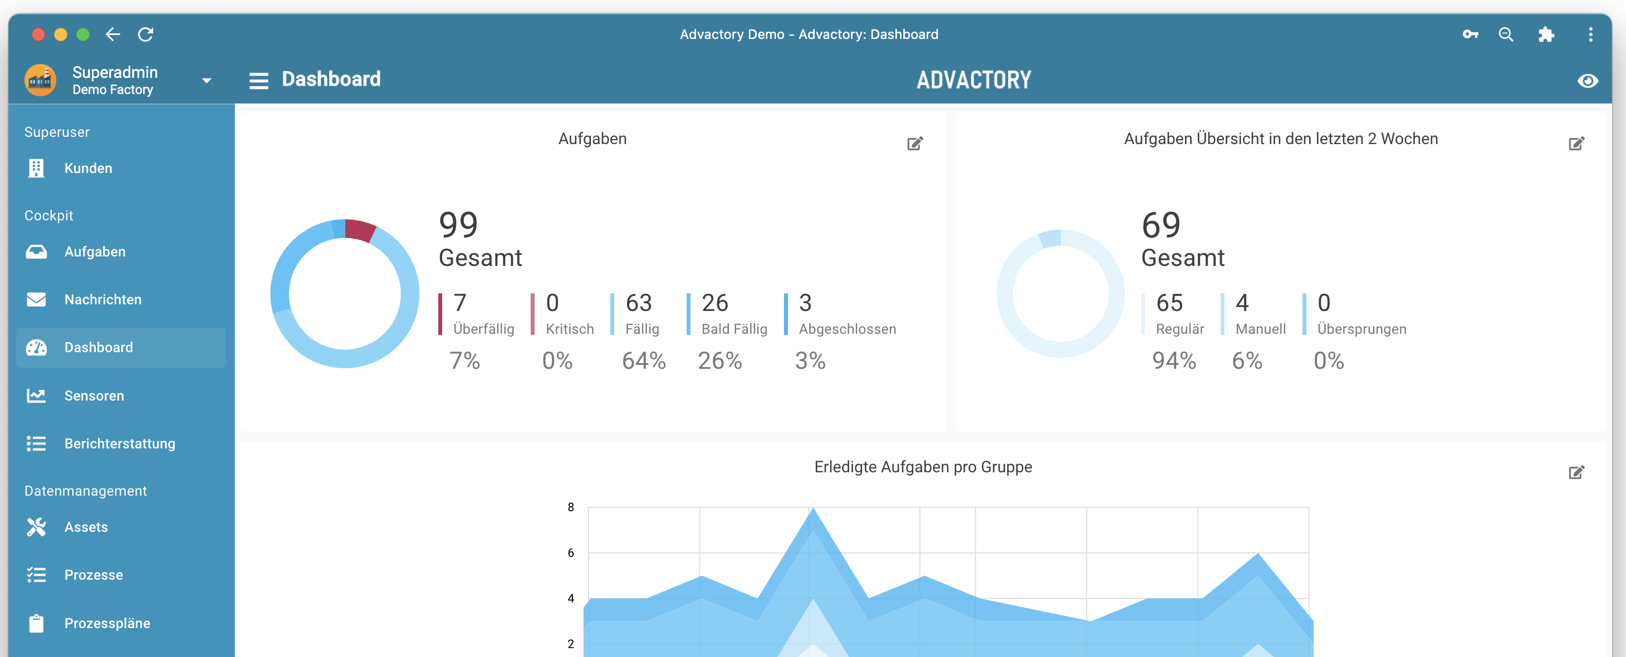Click the Superadmin user name
This screenshot has height=657, width=1626.
(x=115, y=72)
